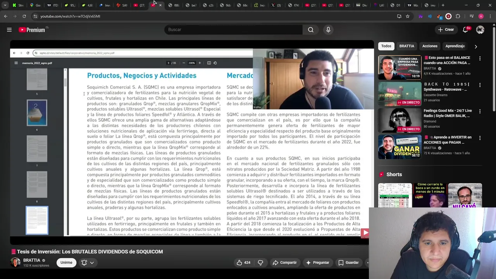Screen dimensions: 496x279
Task: Click BRATTIA channel avatar below video
Action: tap(15, 262)
